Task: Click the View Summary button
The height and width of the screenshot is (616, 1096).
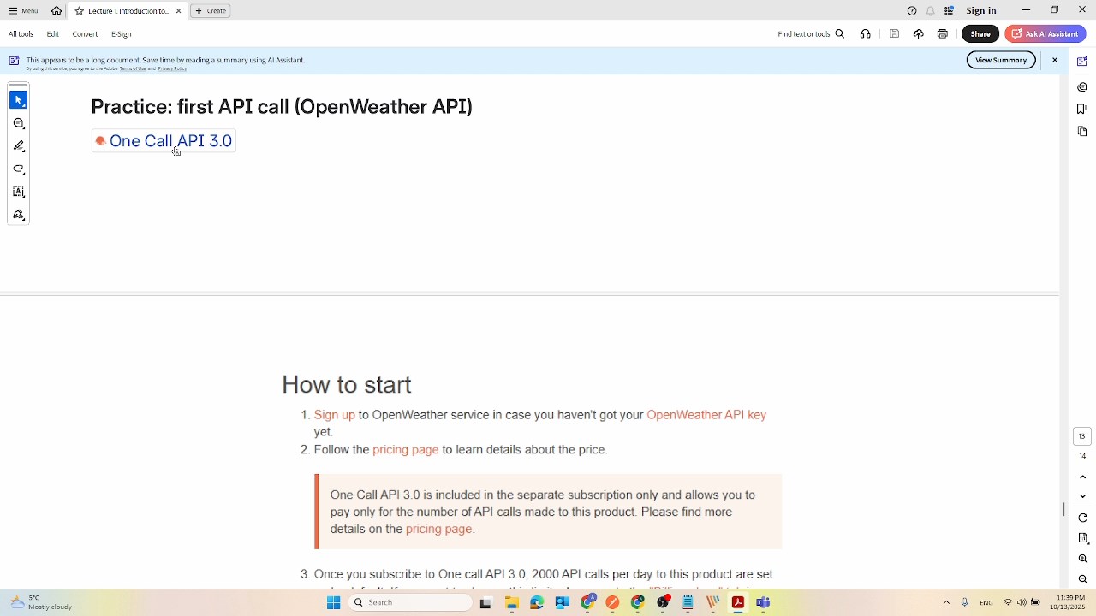Action: point(1001,60)
